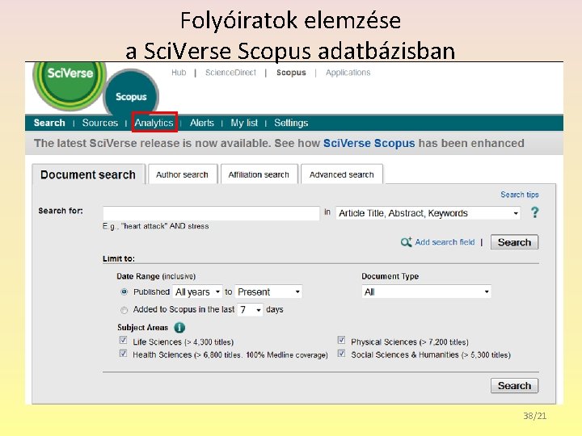The image size is (582, 436).
Task: Click the Applications link at top
Action: (348, 73)
